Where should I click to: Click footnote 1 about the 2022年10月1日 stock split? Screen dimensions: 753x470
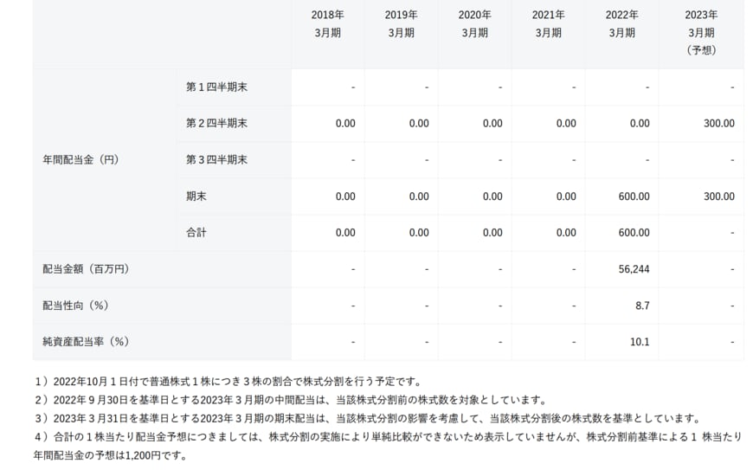coord(239,382)
